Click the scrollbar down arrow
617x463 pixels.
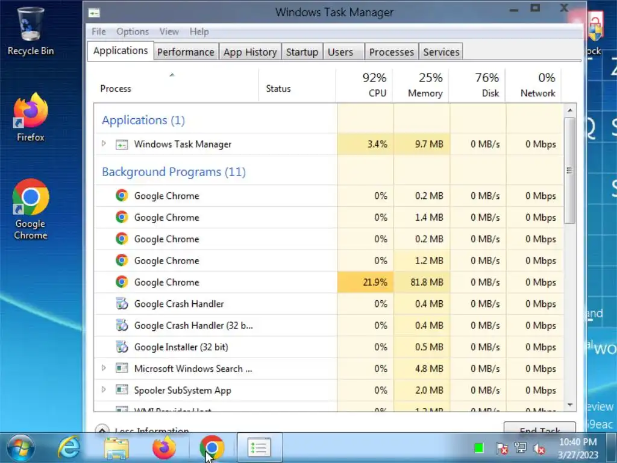tap(570, 405)
